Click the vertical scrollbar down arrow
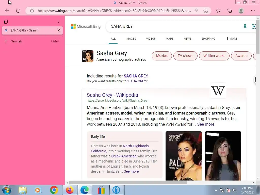Viewport: 260px width, 195px height. [x=258, y=178]
